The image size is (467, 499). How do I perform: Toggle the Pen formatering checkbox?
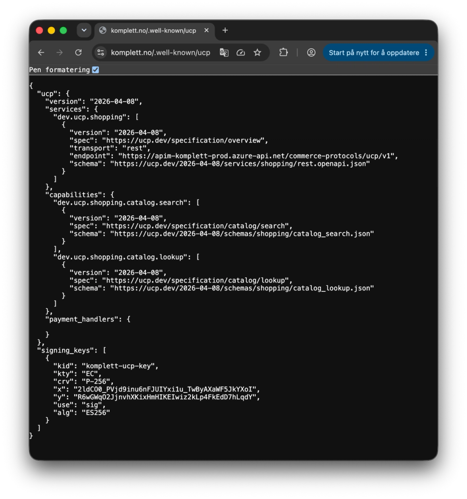point(95,70)
